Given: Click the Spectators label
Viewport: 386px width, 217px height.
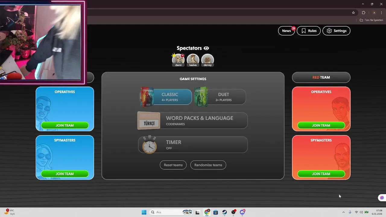Looking at the screenshot, I should (189, 48).
